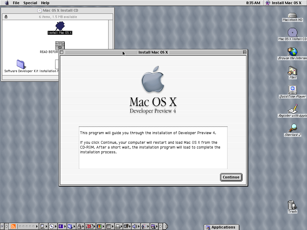Click the "6 items, 1.5 MB available" text
This screenshot has width=307, height=230.
58,17
